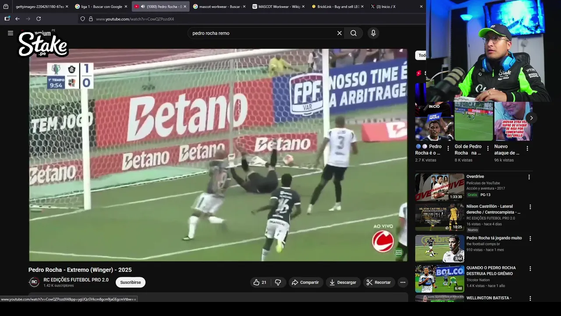Like the video with the thumbs-up icon

pos(256,282)
